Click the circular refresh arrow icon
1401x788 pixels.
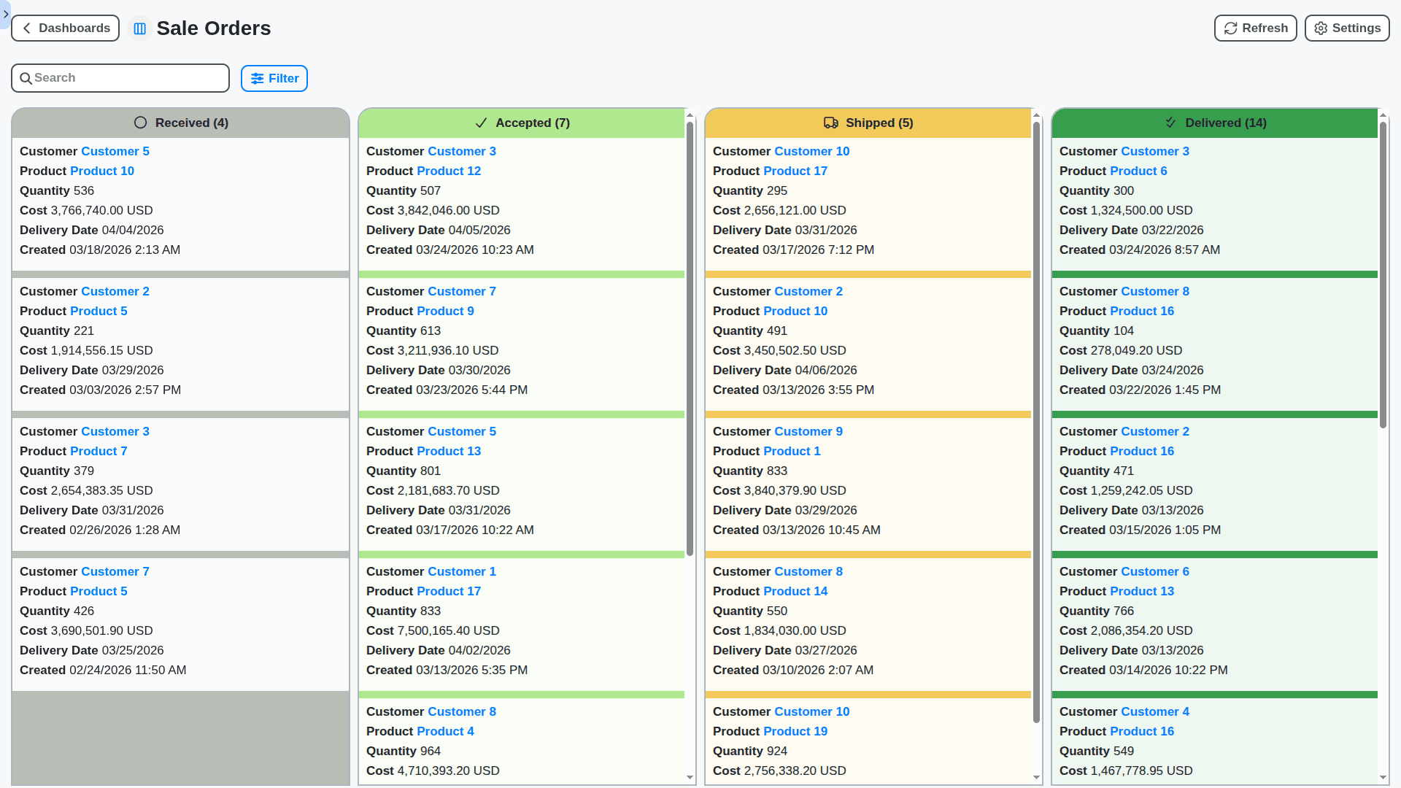1230,28
